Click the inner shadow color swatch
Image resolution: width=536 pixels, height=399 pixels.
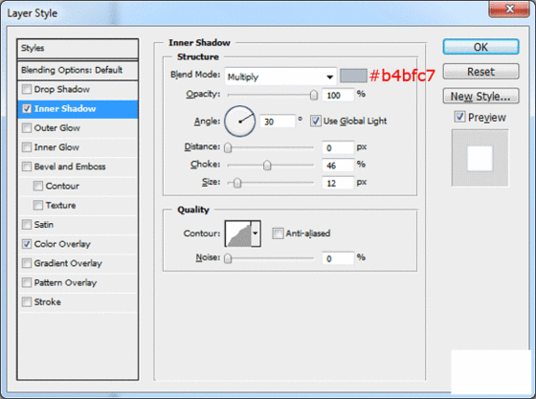[353, 76]
